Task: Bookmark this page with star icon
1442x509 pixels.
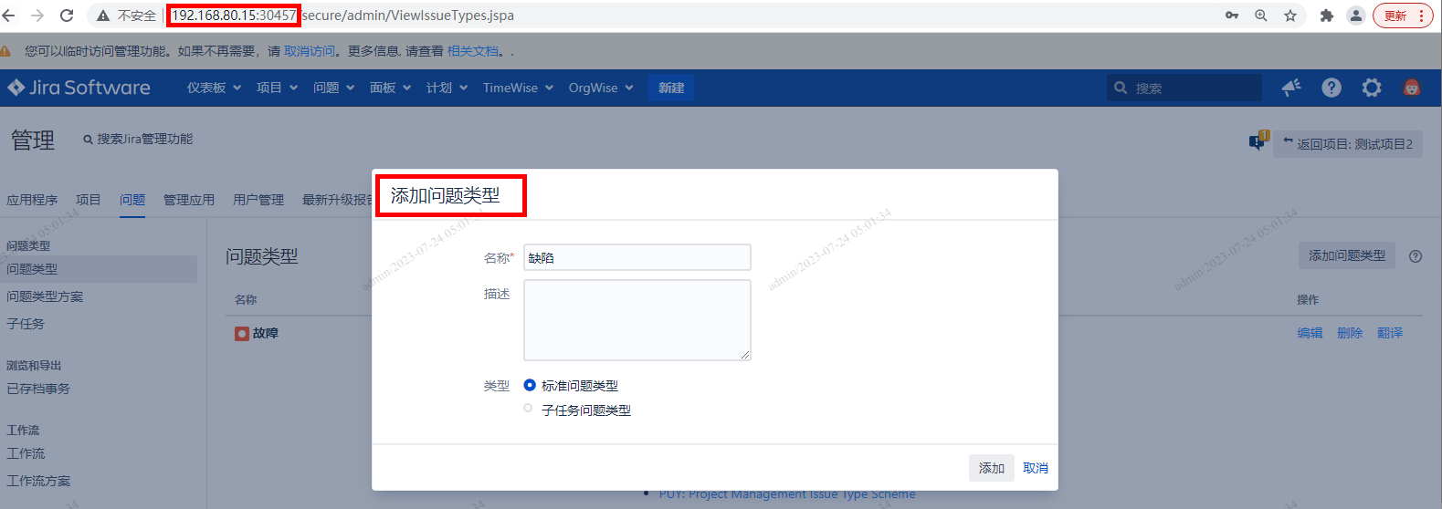Action: [1289, 16]
